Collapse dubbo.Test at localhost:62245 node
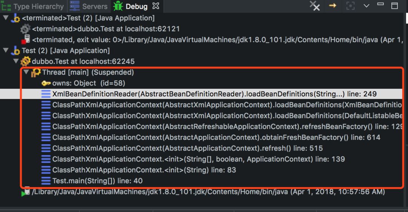 coord(15,61)
